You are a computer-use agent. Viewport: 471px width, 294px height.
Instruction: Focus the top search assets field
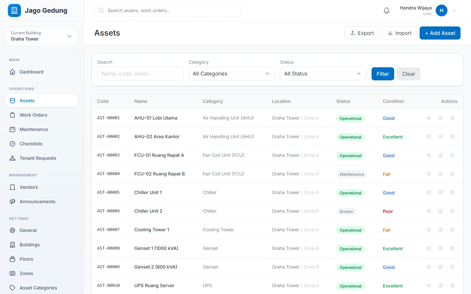167,10
